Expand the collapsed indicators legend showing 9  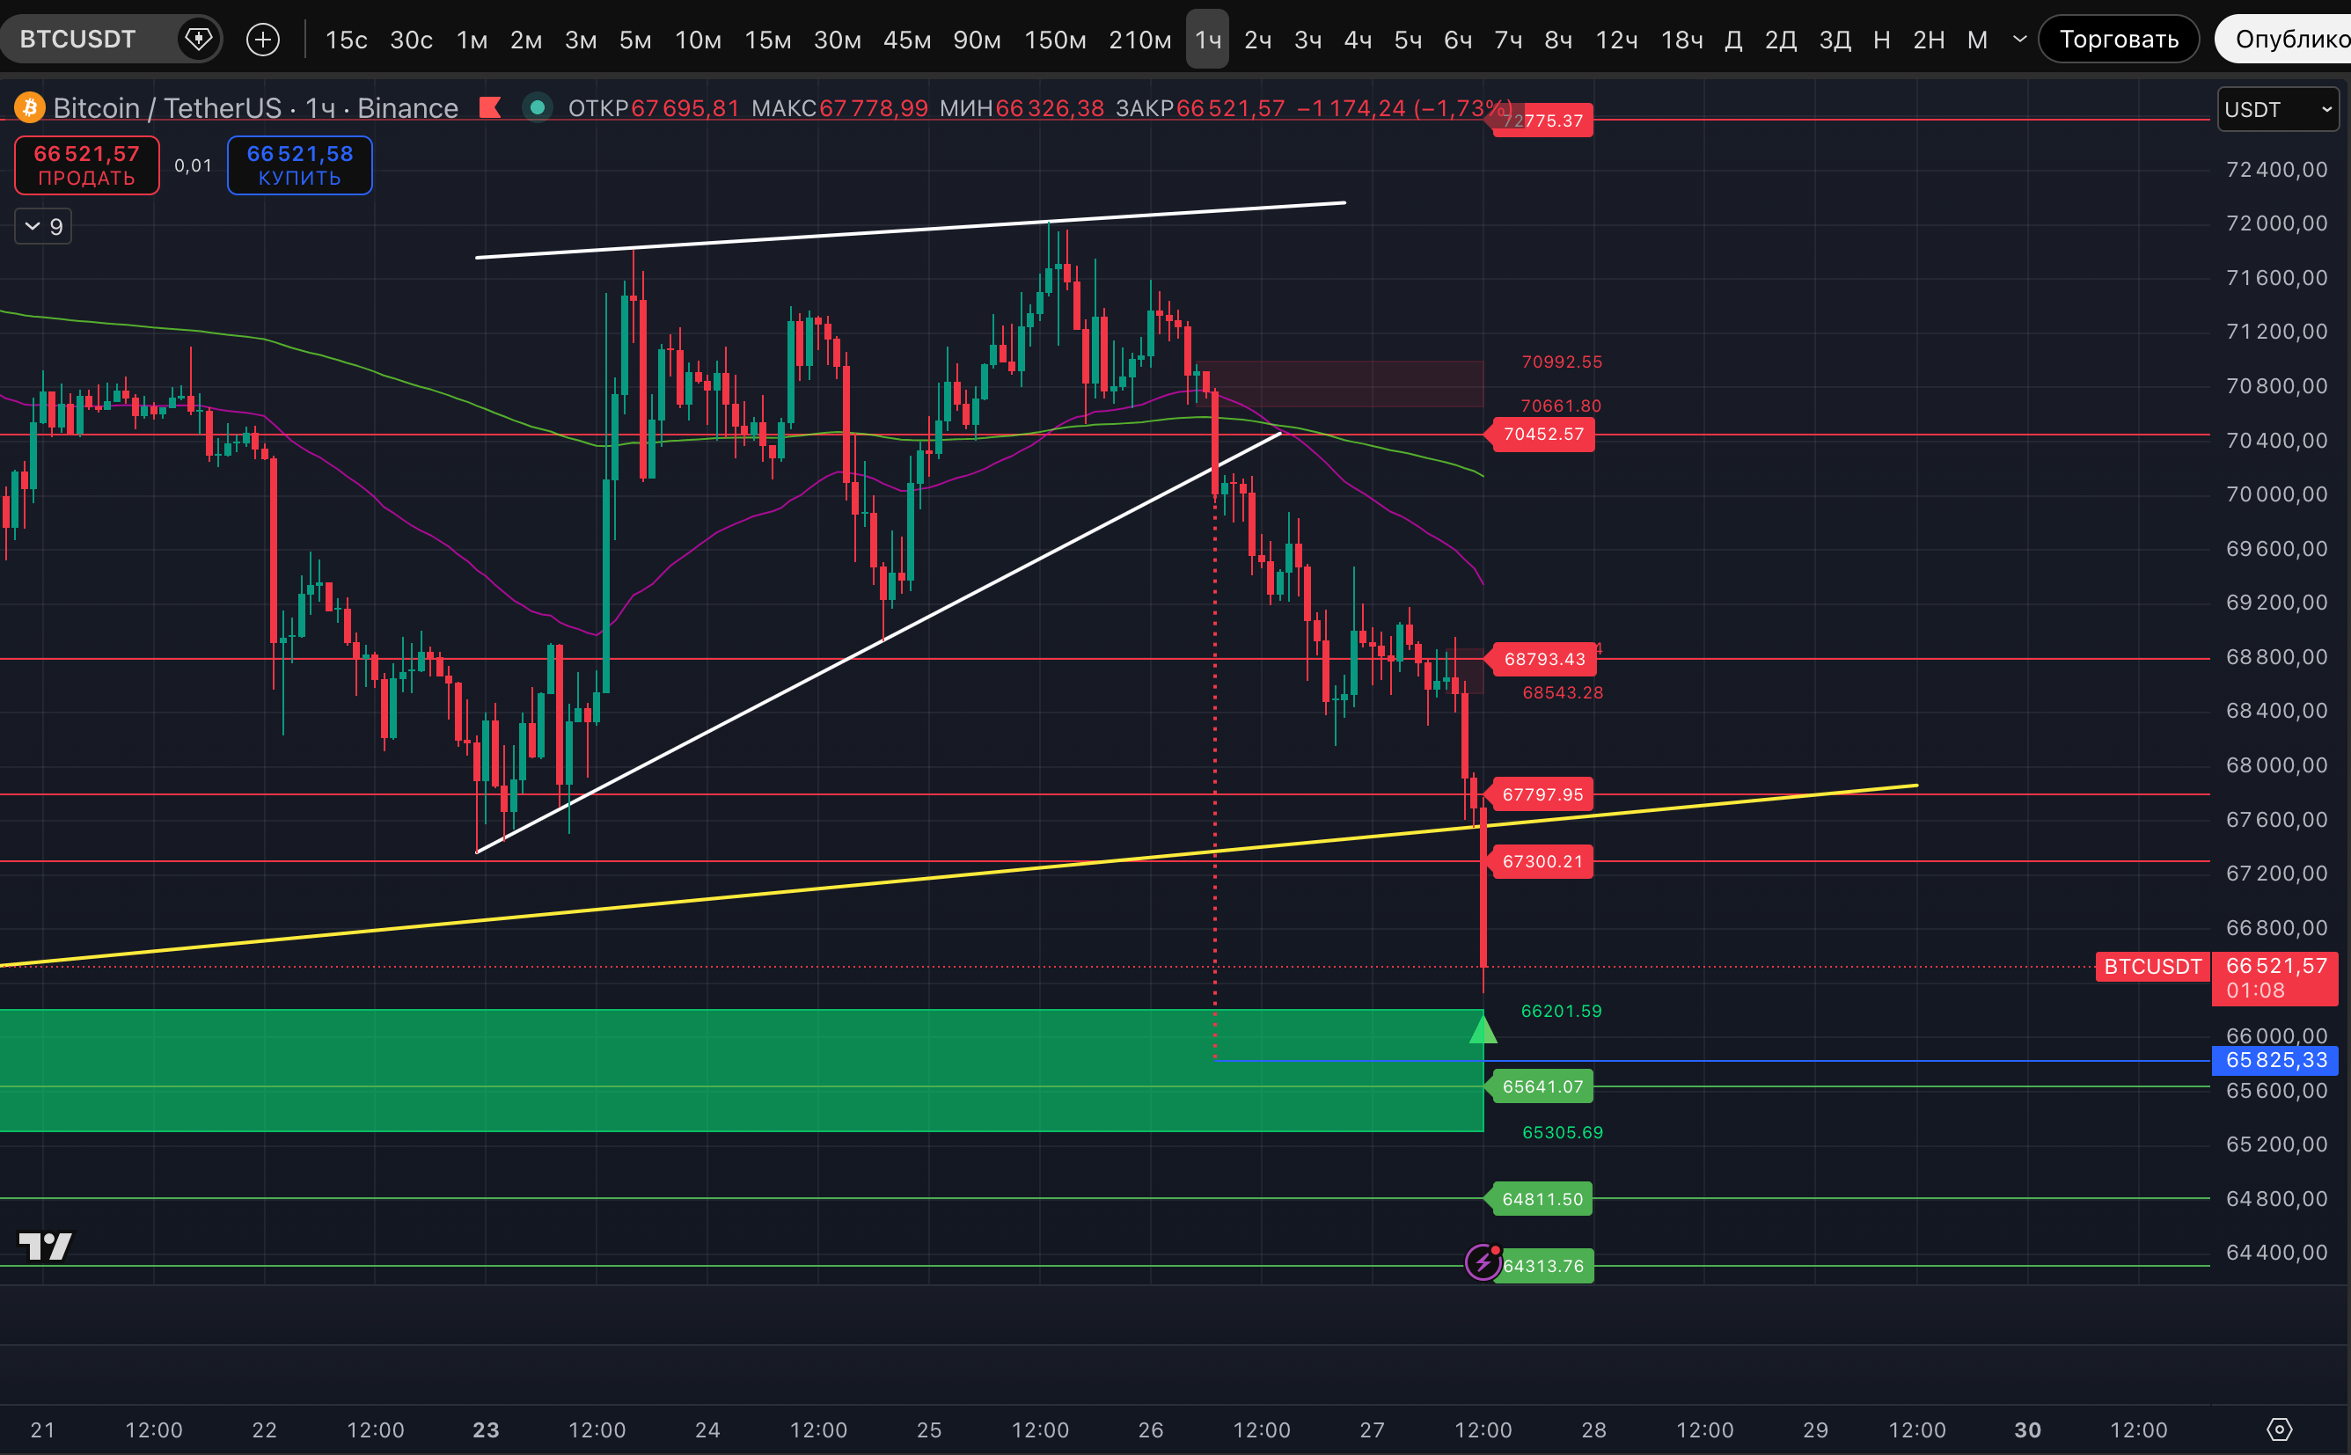pyautogui.click(x=43, y=227)
